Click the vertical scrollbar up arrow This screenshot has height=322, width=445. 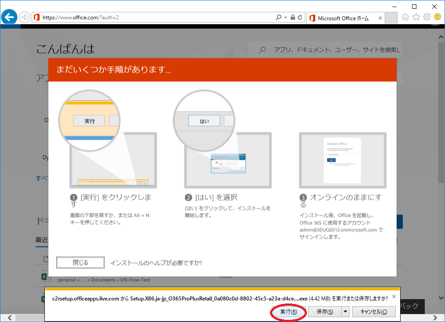pyautogui.click(x=441, y=37)
